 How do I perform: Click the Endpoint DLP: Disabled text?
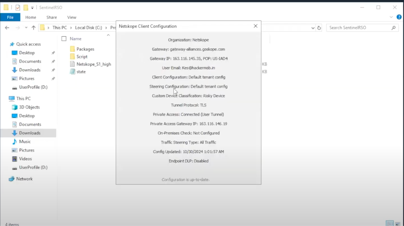click(188, 161)
